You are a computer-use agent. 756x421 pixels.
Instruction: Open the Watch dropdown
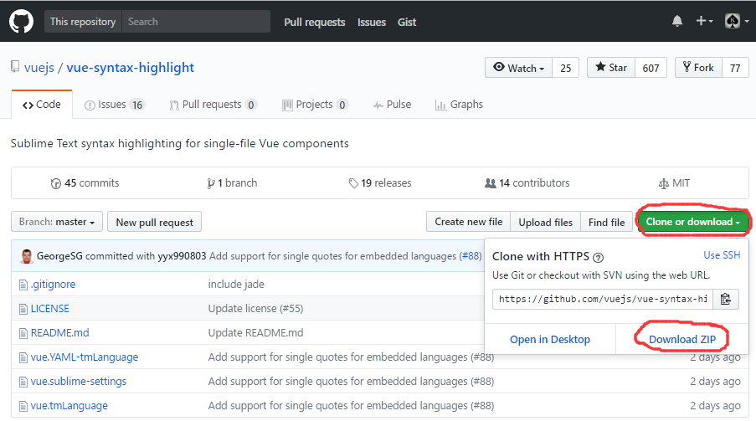click(518, 68)
